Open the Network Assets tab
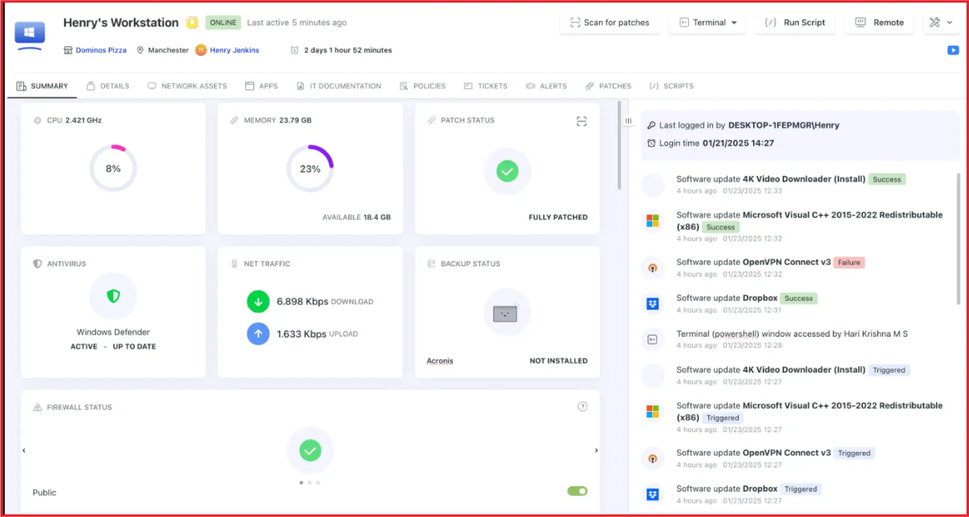The height and width of the screenshot is (517, 969). click(194, 86)
